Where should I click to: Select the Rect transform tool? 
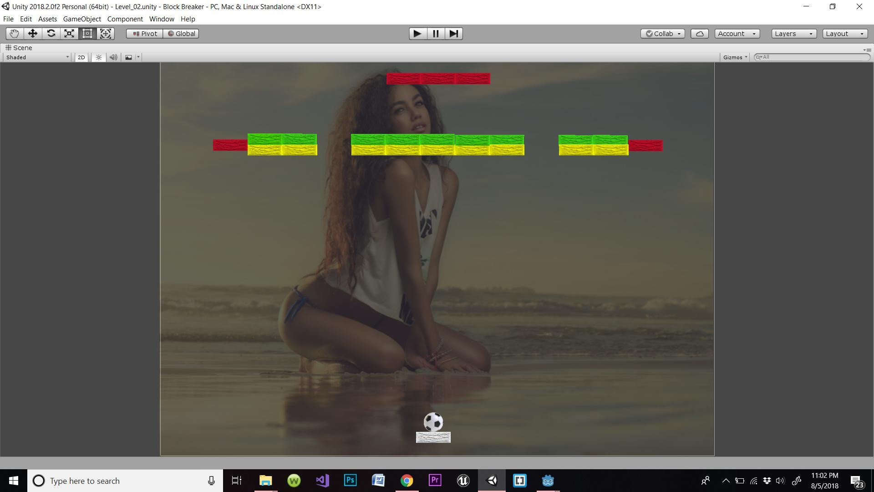click(x=87, y=34)
